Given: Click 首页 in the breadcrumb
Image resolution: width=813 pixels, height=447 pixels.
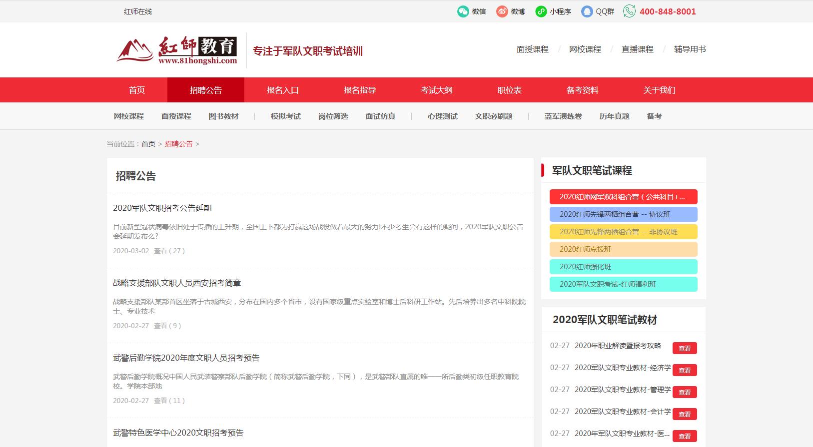Looking at the screenshot, I should click(x=148, y=144).
